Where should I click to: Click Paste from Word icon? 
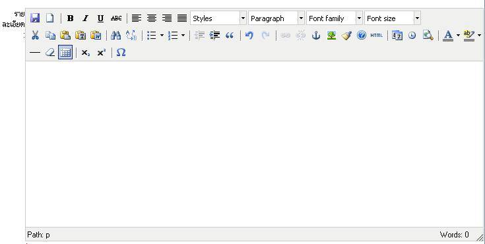[x=96, y=35]
